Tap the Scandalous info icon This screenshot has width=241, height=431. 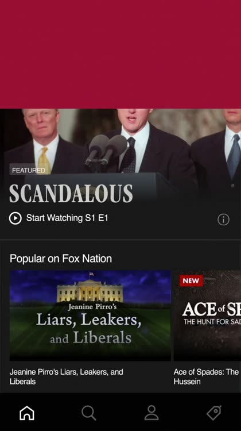[223, 220]
